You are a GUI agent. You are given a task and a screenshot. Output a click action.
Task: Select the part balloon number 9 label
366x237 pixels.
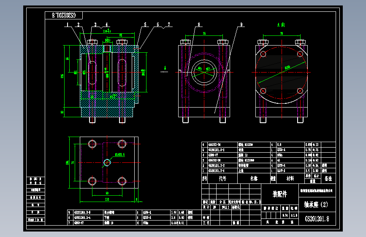pyautogui.click(x=241, y=24)
